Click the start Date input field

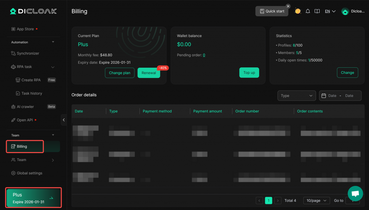coord(332,95)
